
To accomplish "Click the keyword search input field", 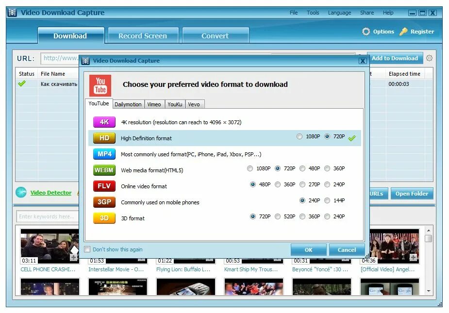I will 48,216.
